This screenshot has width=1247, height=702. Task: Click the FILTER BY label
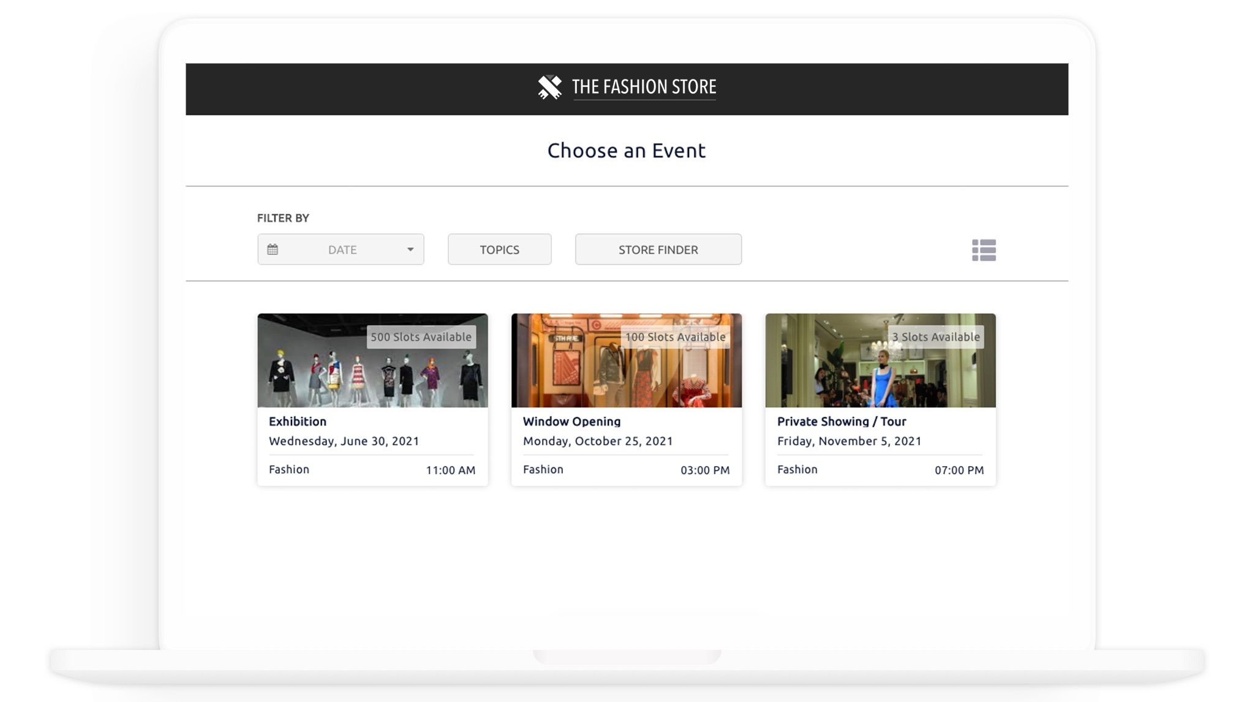coord(283,218)
